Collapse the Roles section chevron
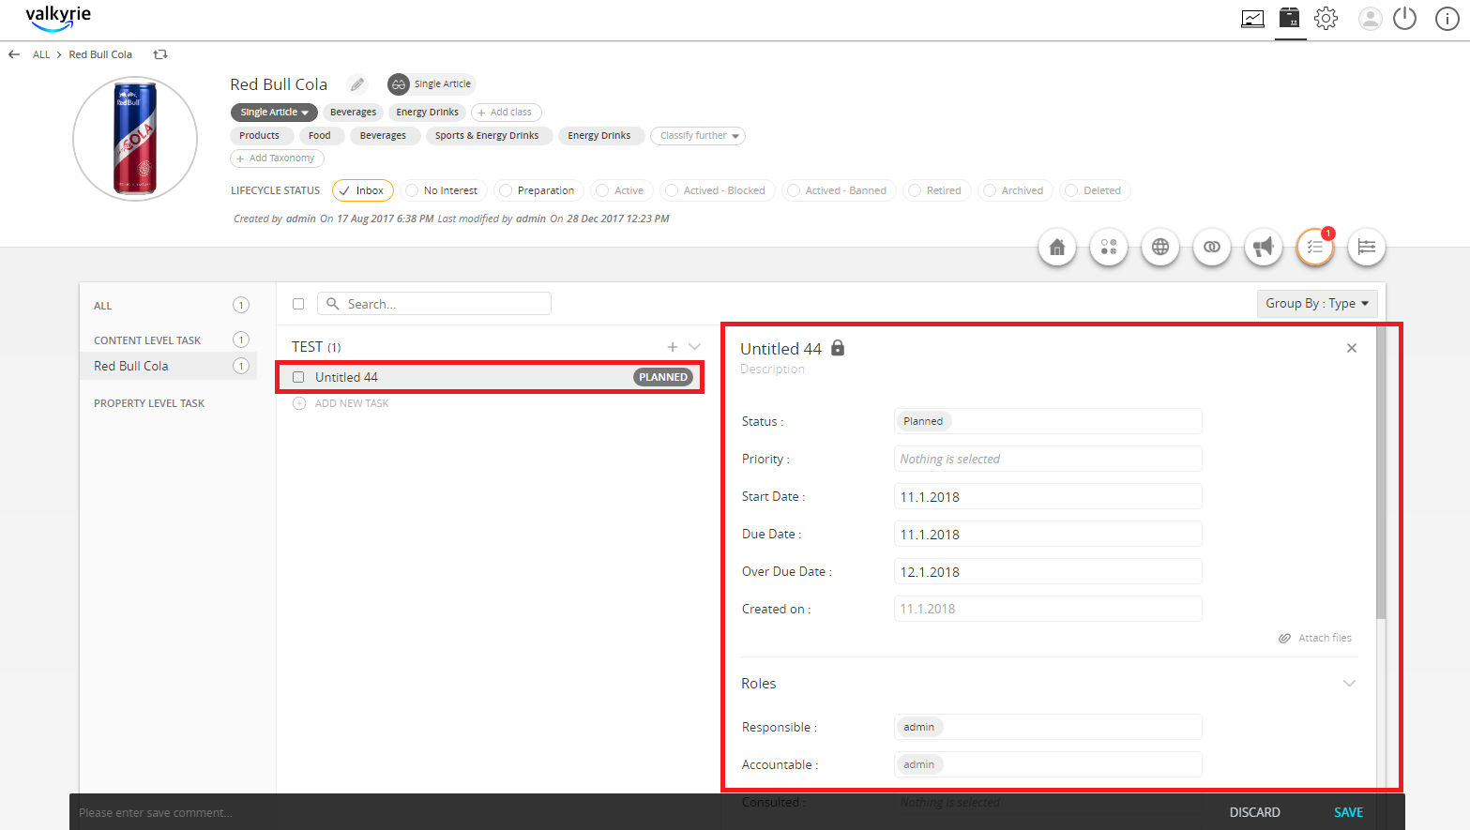This screenshot has height=830, width=1470. [x=1349, y=684]
